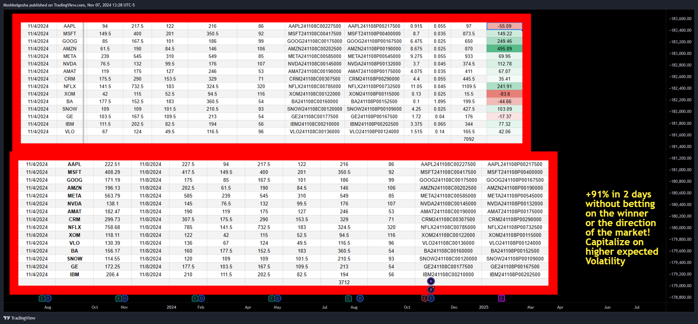The image size is (698, 324).
Task: Click the -44.66 cell in upper table
Action: tap(504, 102)
